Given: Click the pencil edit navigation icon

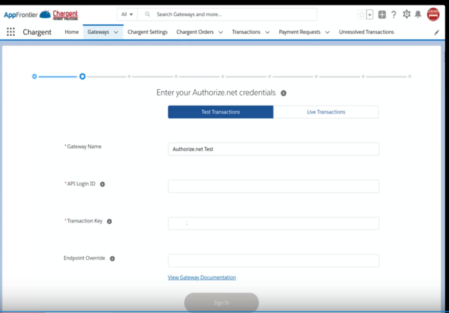Looking at the screenshot, I should pos(437,32).
